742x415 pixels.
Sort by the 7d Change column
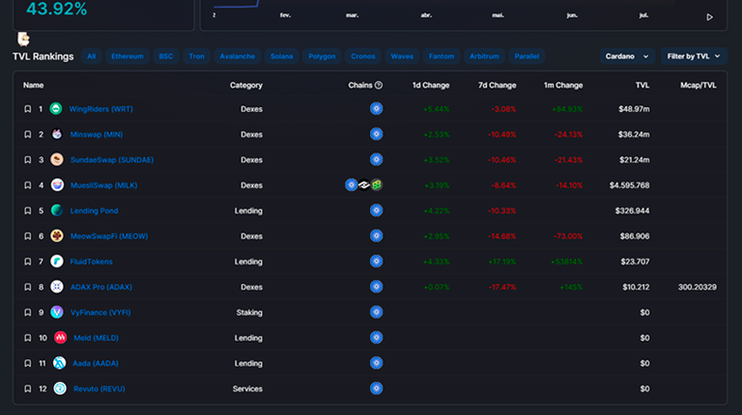497,85
